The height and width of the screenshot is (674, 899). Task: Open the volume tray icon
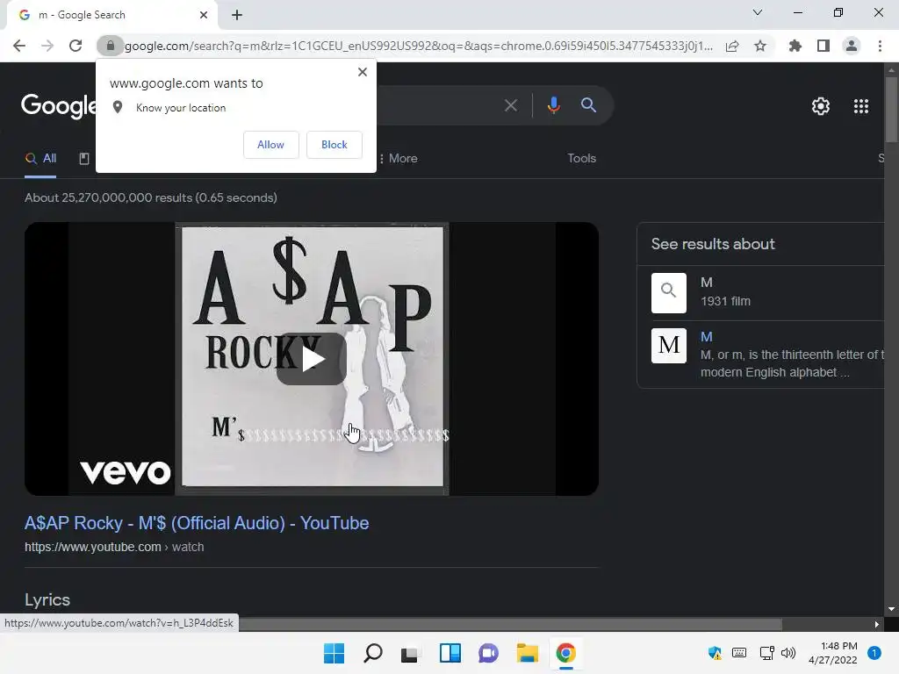(788, 653)
